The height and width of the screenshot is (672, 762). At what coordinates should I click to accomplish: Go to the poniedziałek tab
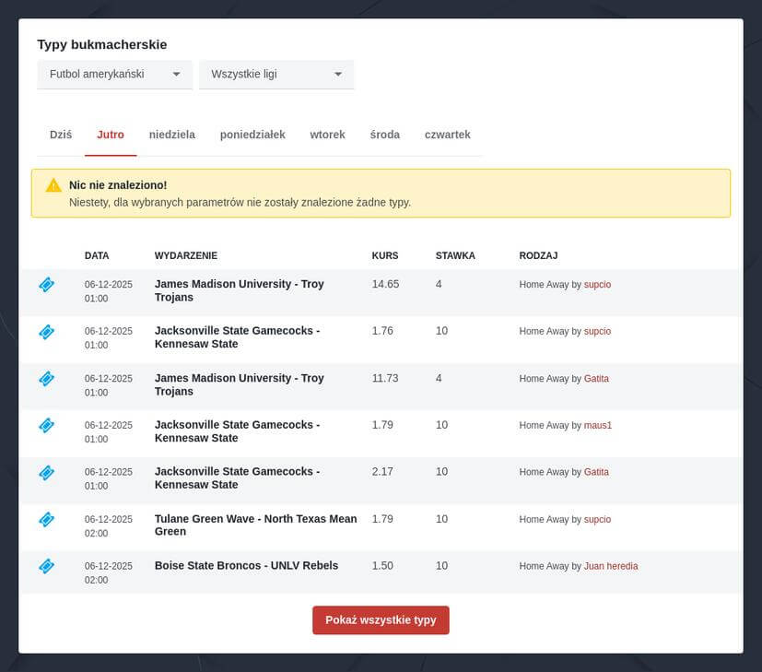252,135
